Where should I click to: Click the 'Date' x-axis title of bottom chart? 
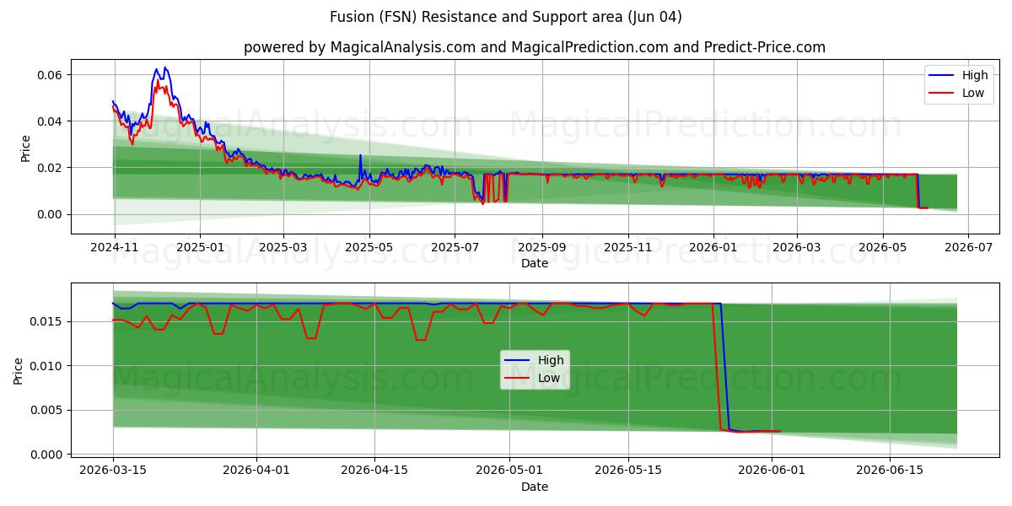(x=535, y=487)
